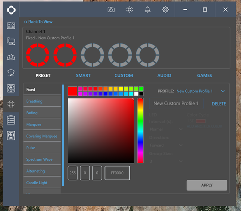This screenshot has height=211, width=241.
Task: Click the Back To View link
Action: pyautogui.click(x=38, y=22)
